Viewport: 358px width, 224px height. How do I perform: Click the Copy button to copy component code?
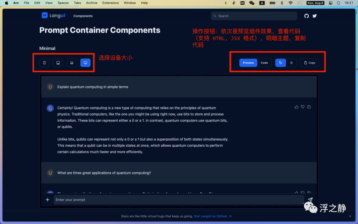click(309, 63)
